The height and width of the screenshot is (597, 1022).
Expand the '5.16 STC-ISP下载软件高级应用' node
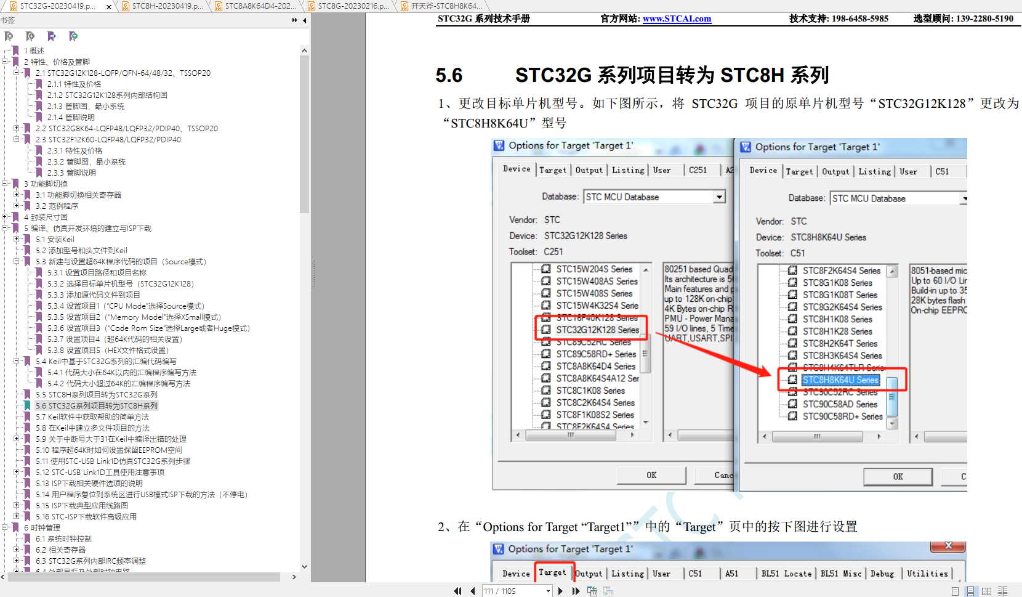17,516
